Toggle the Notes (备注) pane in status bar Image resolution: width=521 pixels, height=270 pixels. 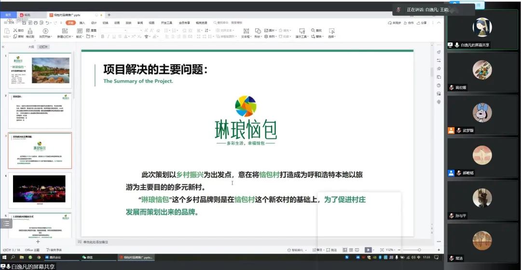317,250
